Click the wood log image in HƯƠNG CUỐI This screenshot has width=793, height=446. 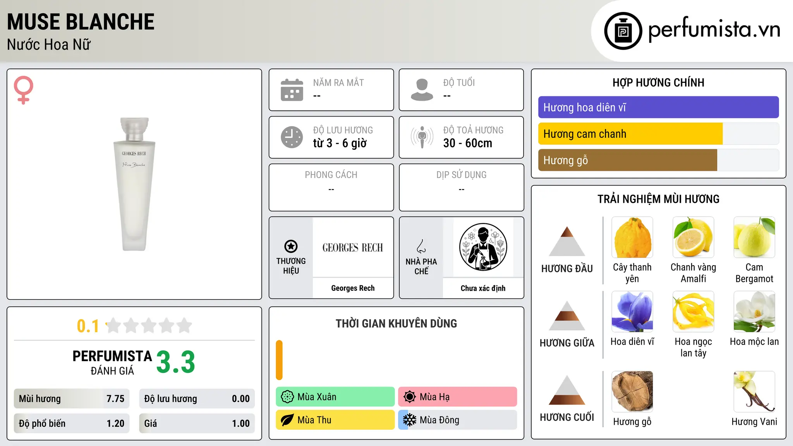tap(632, 392)
